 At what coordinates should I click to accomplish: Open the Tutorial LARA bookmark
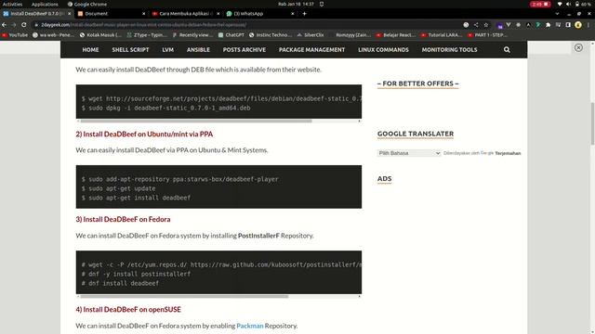[x=442, y=35]
